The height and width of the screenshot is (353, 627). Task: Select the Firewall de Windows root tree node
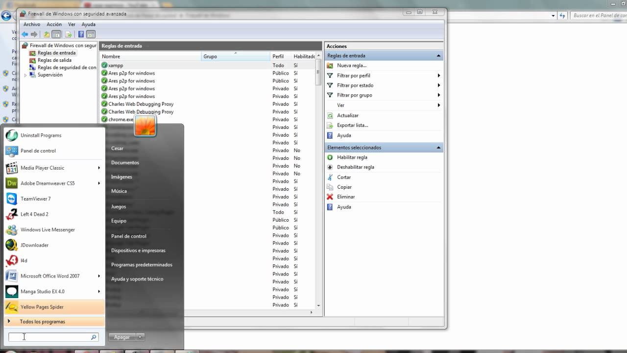[x=63, y=46]
